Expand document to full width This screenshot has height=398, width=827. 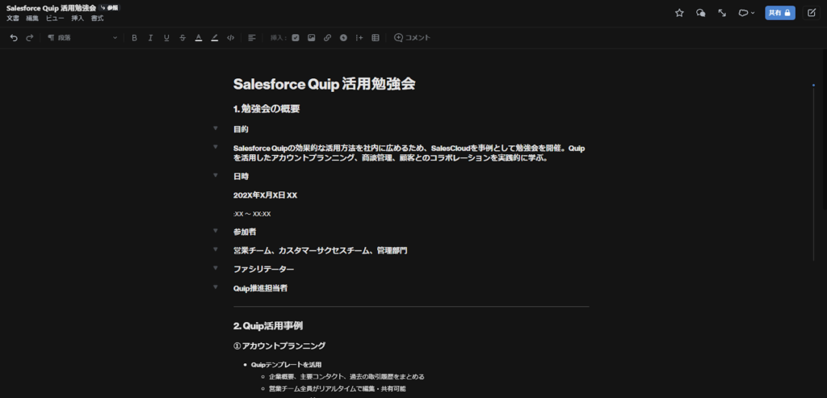(722, 13)
